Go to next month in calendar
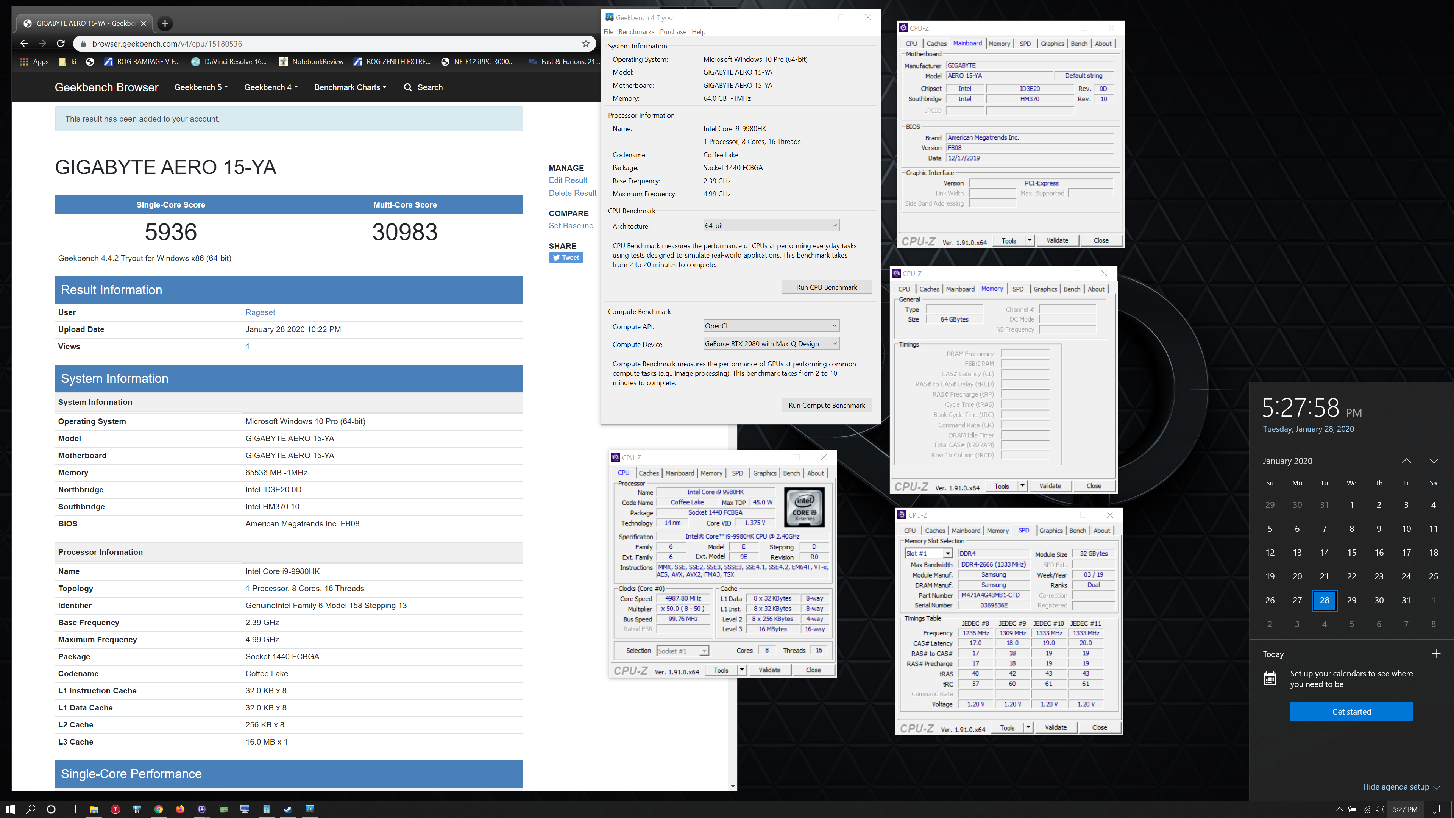The image size is (1454, 818). coord(1434,461)
